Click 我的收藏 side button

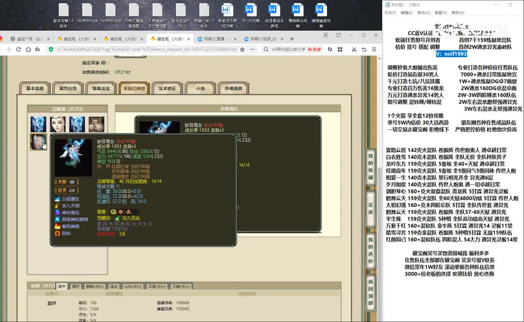(x=370, y=166)
